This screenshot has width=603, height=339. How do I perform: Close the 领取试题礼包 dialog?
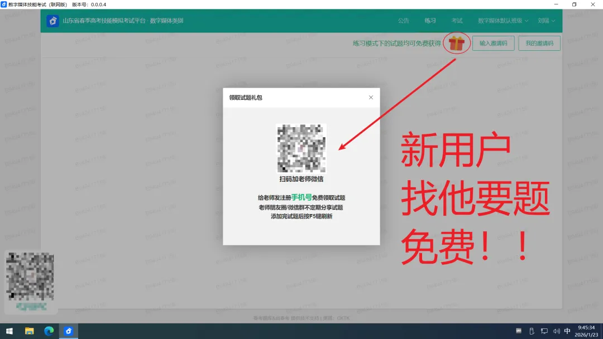coord(371,98)
